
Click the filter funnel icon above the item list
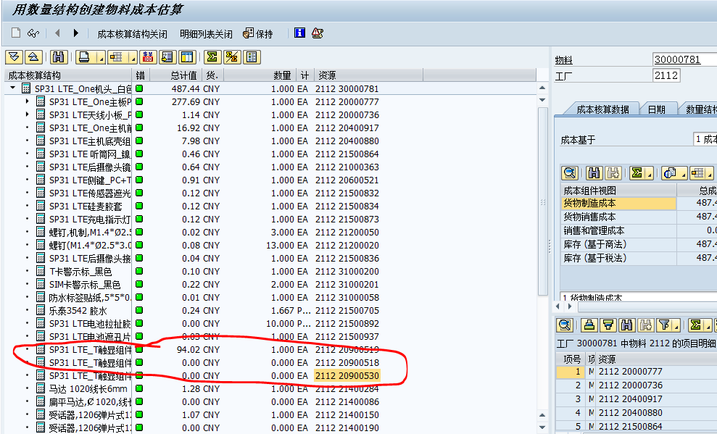click(664, 325)
